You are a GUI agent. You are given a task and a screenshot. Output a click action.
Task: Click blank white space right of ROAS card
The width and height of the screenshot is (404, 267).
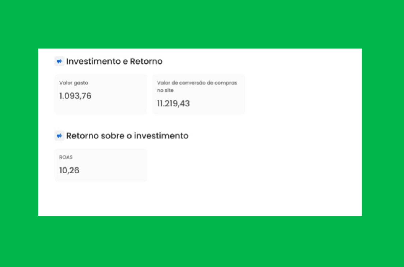point(246,166)
